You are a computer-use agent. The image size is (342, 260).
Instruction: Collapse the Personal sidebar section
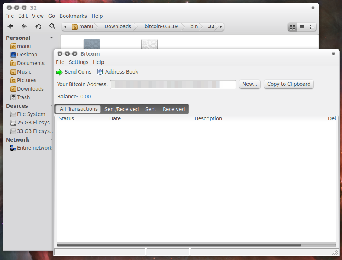[x=51, y=38]
